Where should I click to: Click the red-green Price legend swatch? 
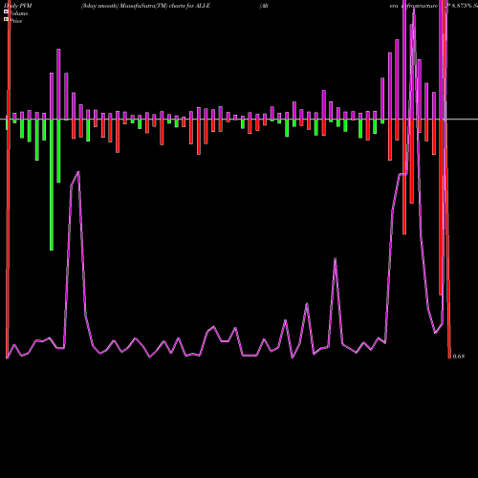6,19
